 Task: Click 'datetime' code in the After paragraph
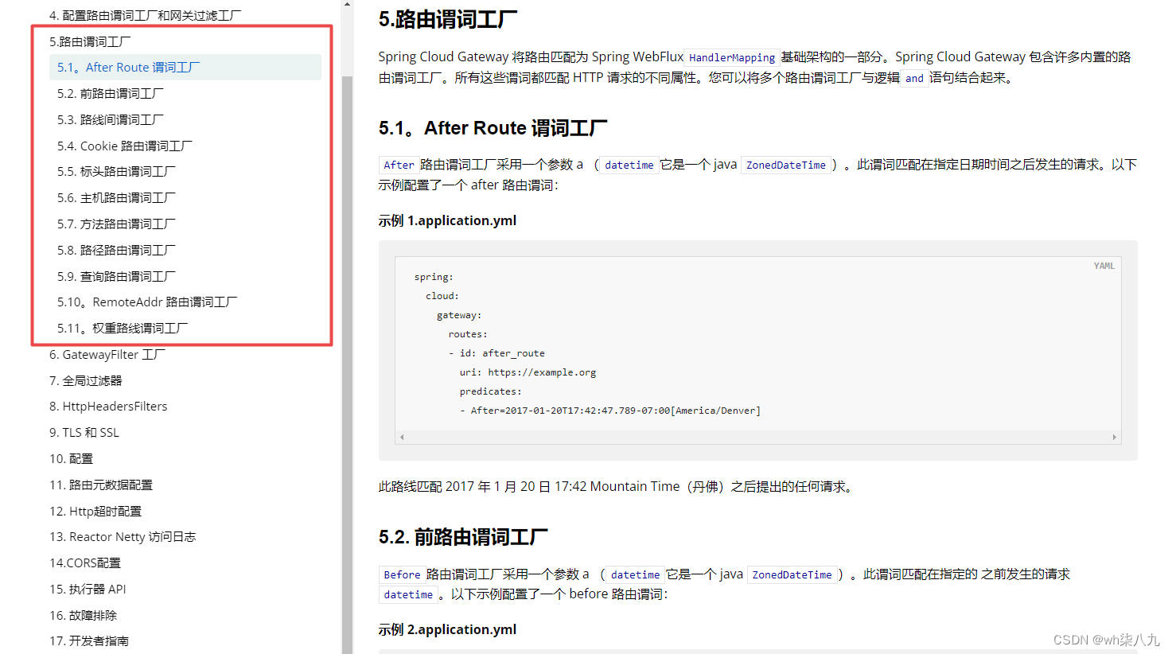click(x=629, y=165)
